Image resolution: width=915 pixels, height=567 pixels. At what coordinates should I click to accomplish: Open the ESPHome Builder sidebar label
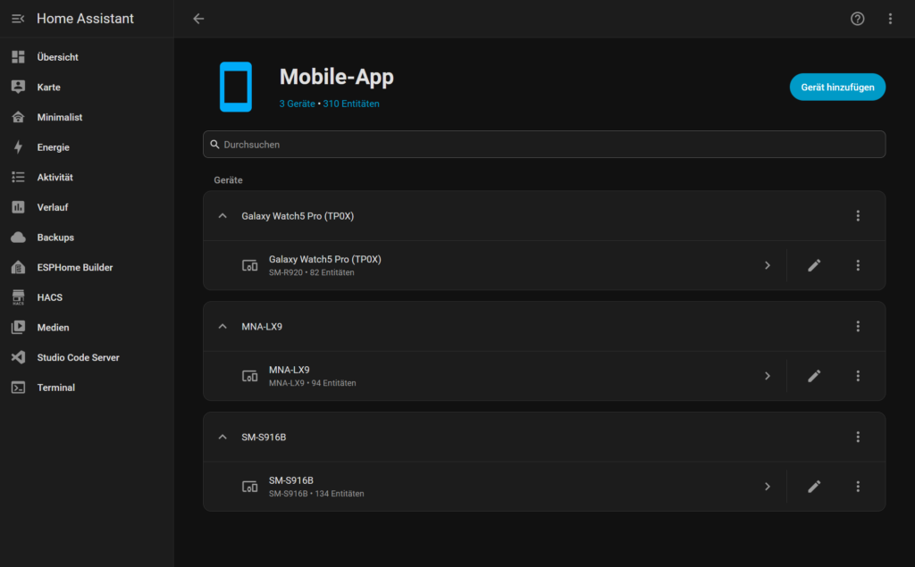[75, 267]
